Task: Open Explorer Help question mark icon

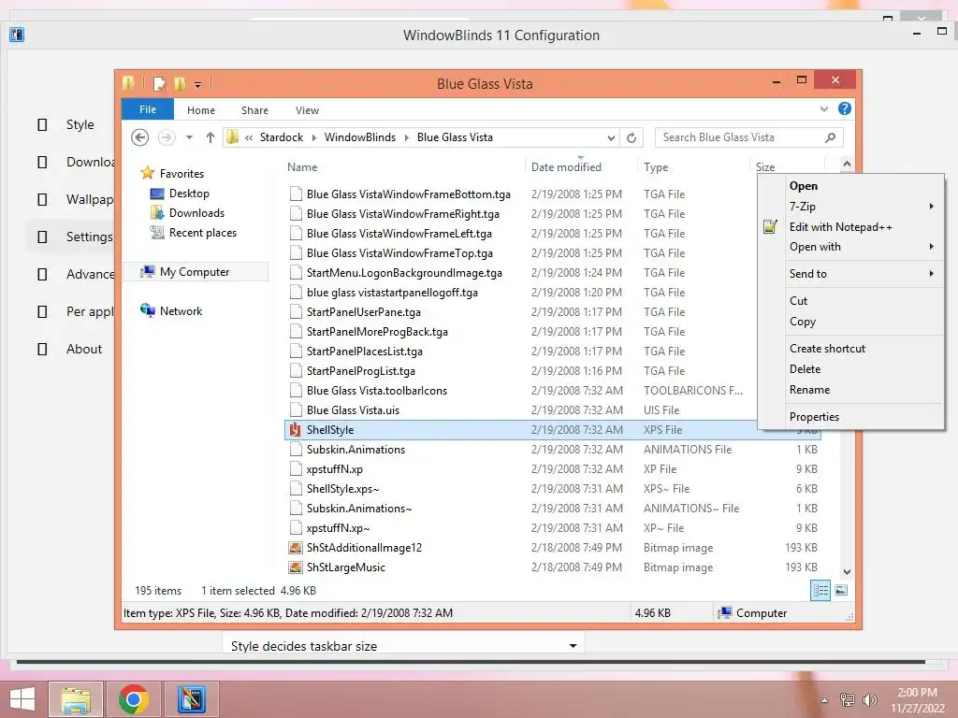Action: pyautogui.click(x=845, y=108)
